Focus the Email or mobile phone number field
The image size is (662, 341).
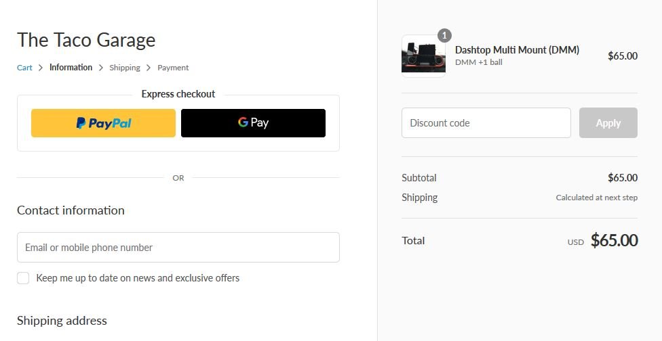tap(178, 248)
